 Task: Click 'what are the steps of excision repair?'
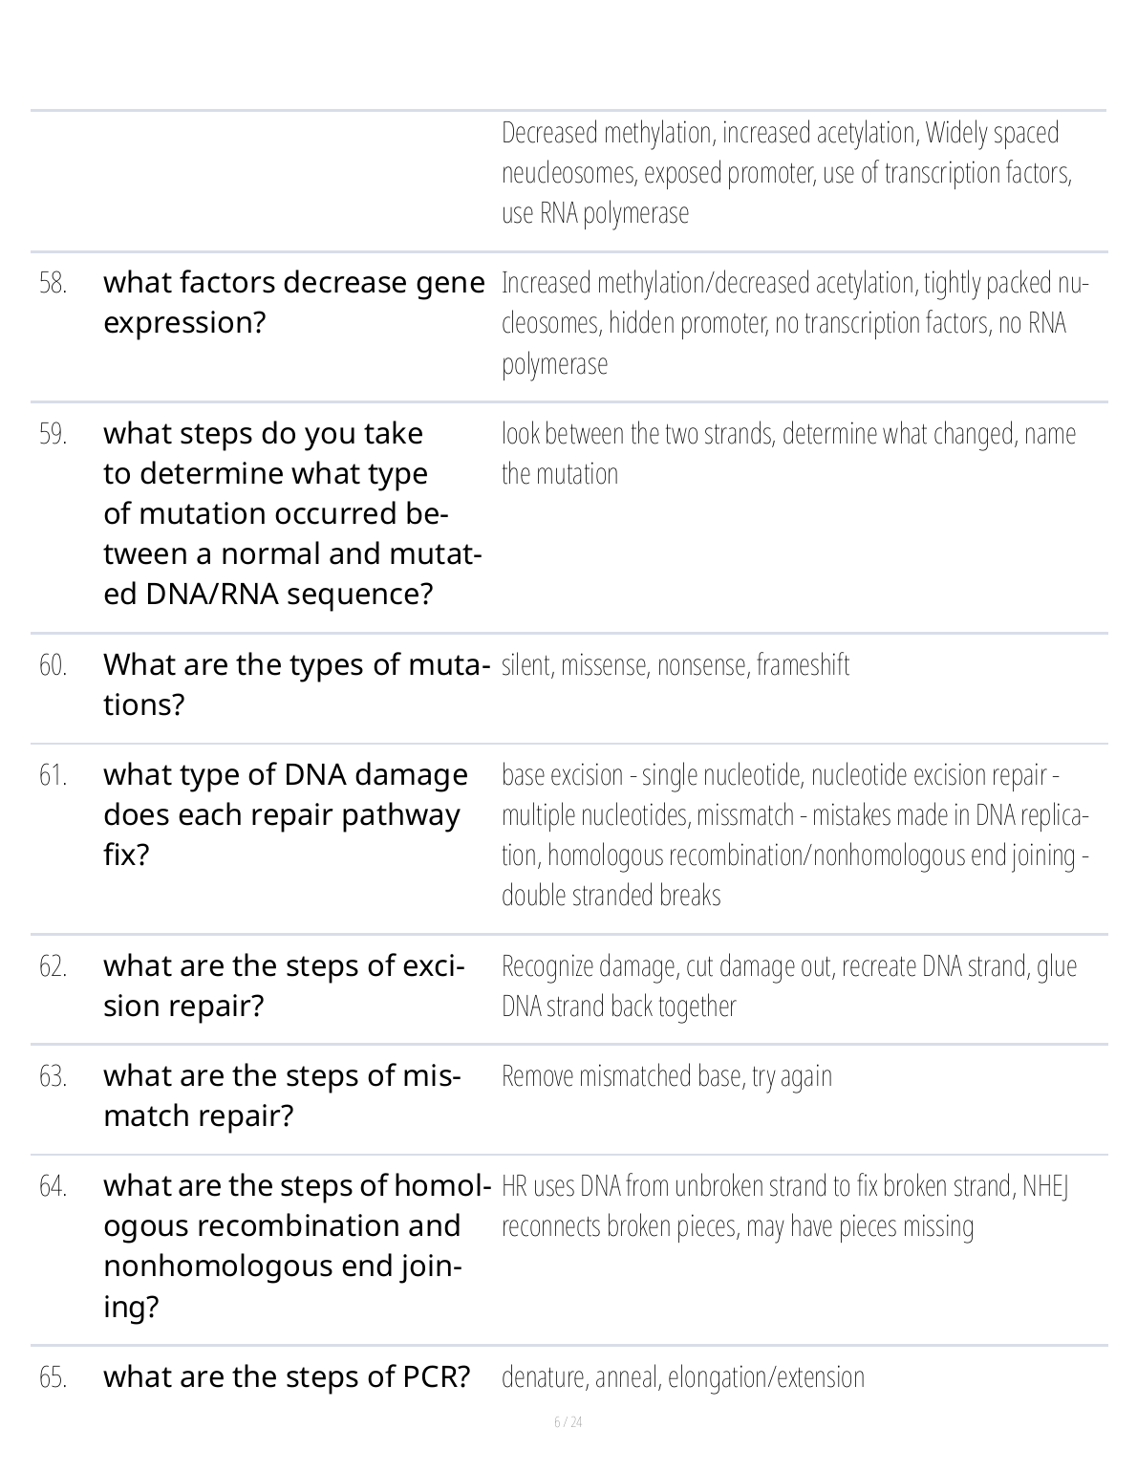(x=284, y=985)
